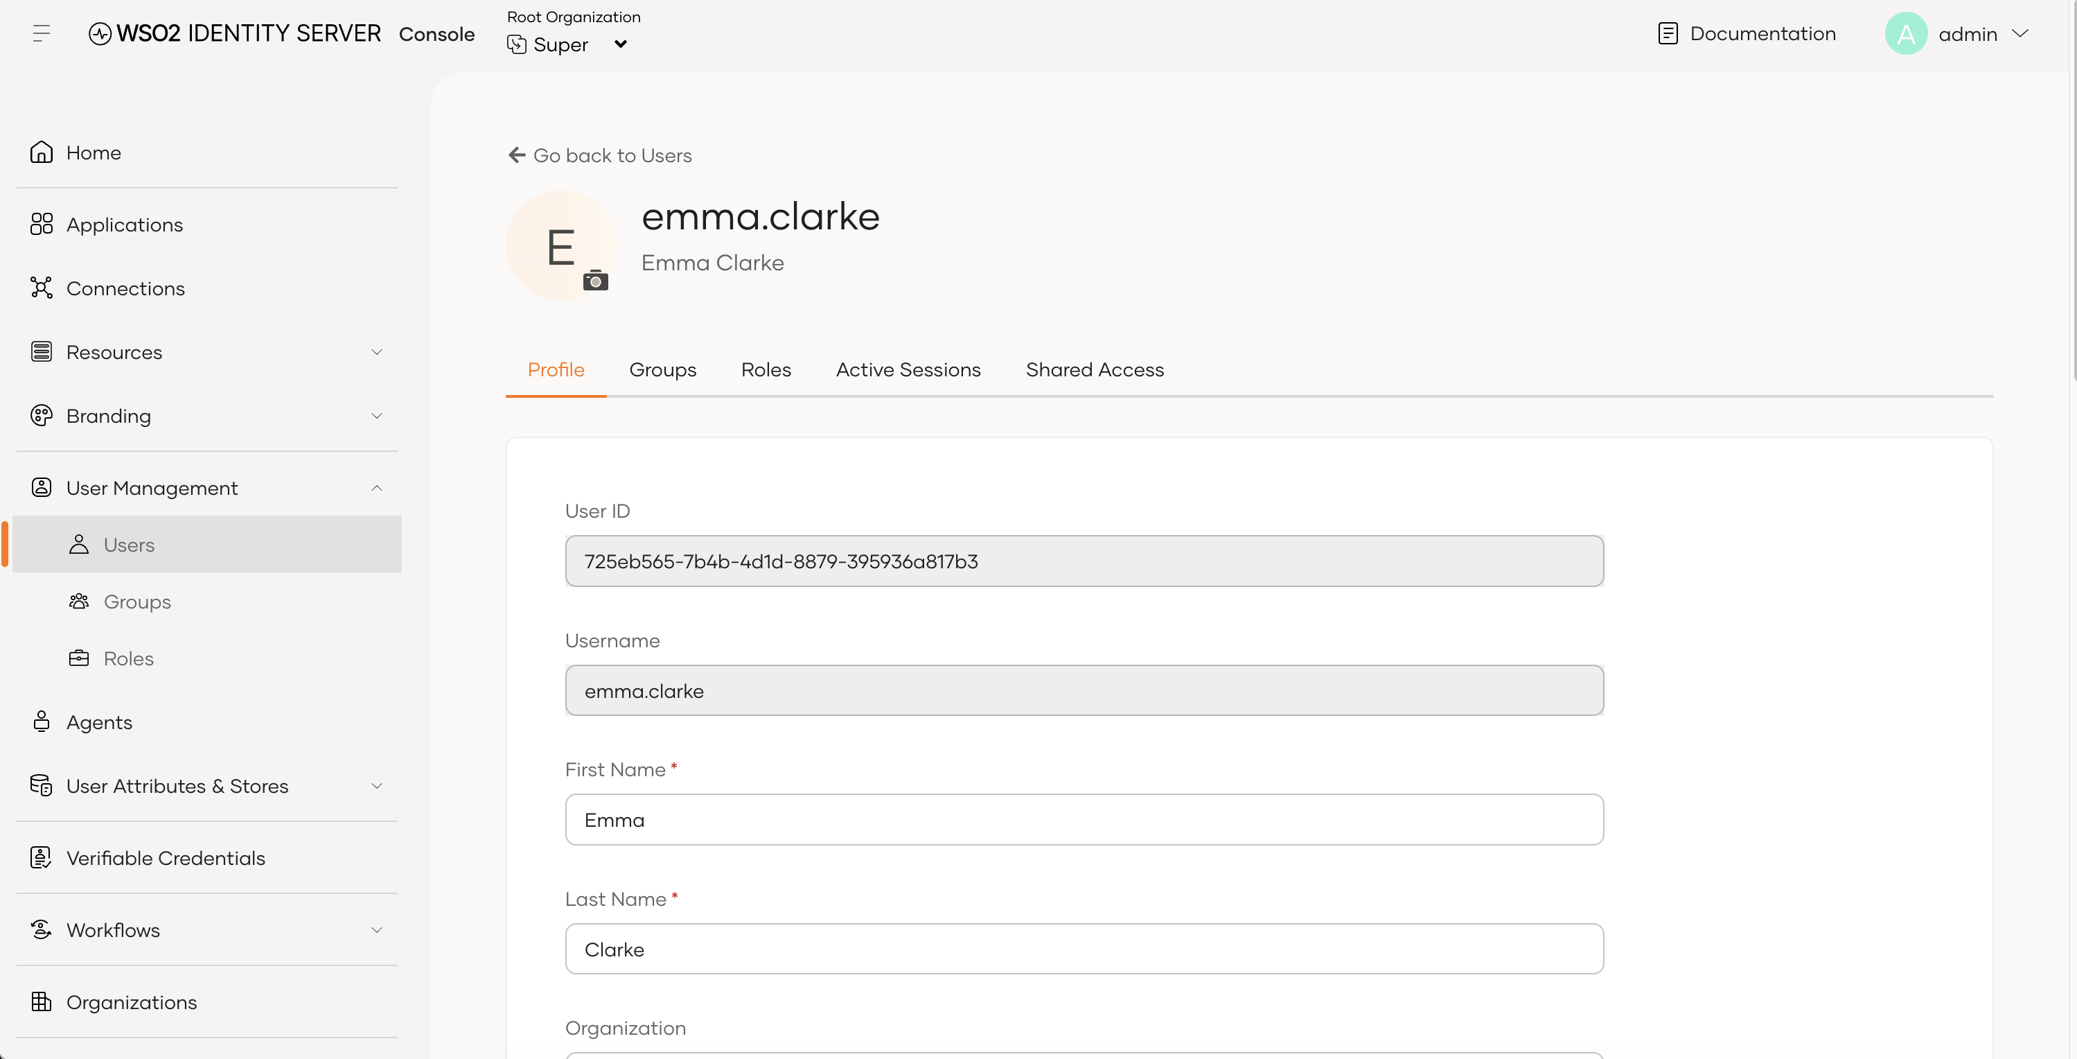
Task: Click the Documentation page icon
Action: pyautogui.click(x=1668, y=33)
